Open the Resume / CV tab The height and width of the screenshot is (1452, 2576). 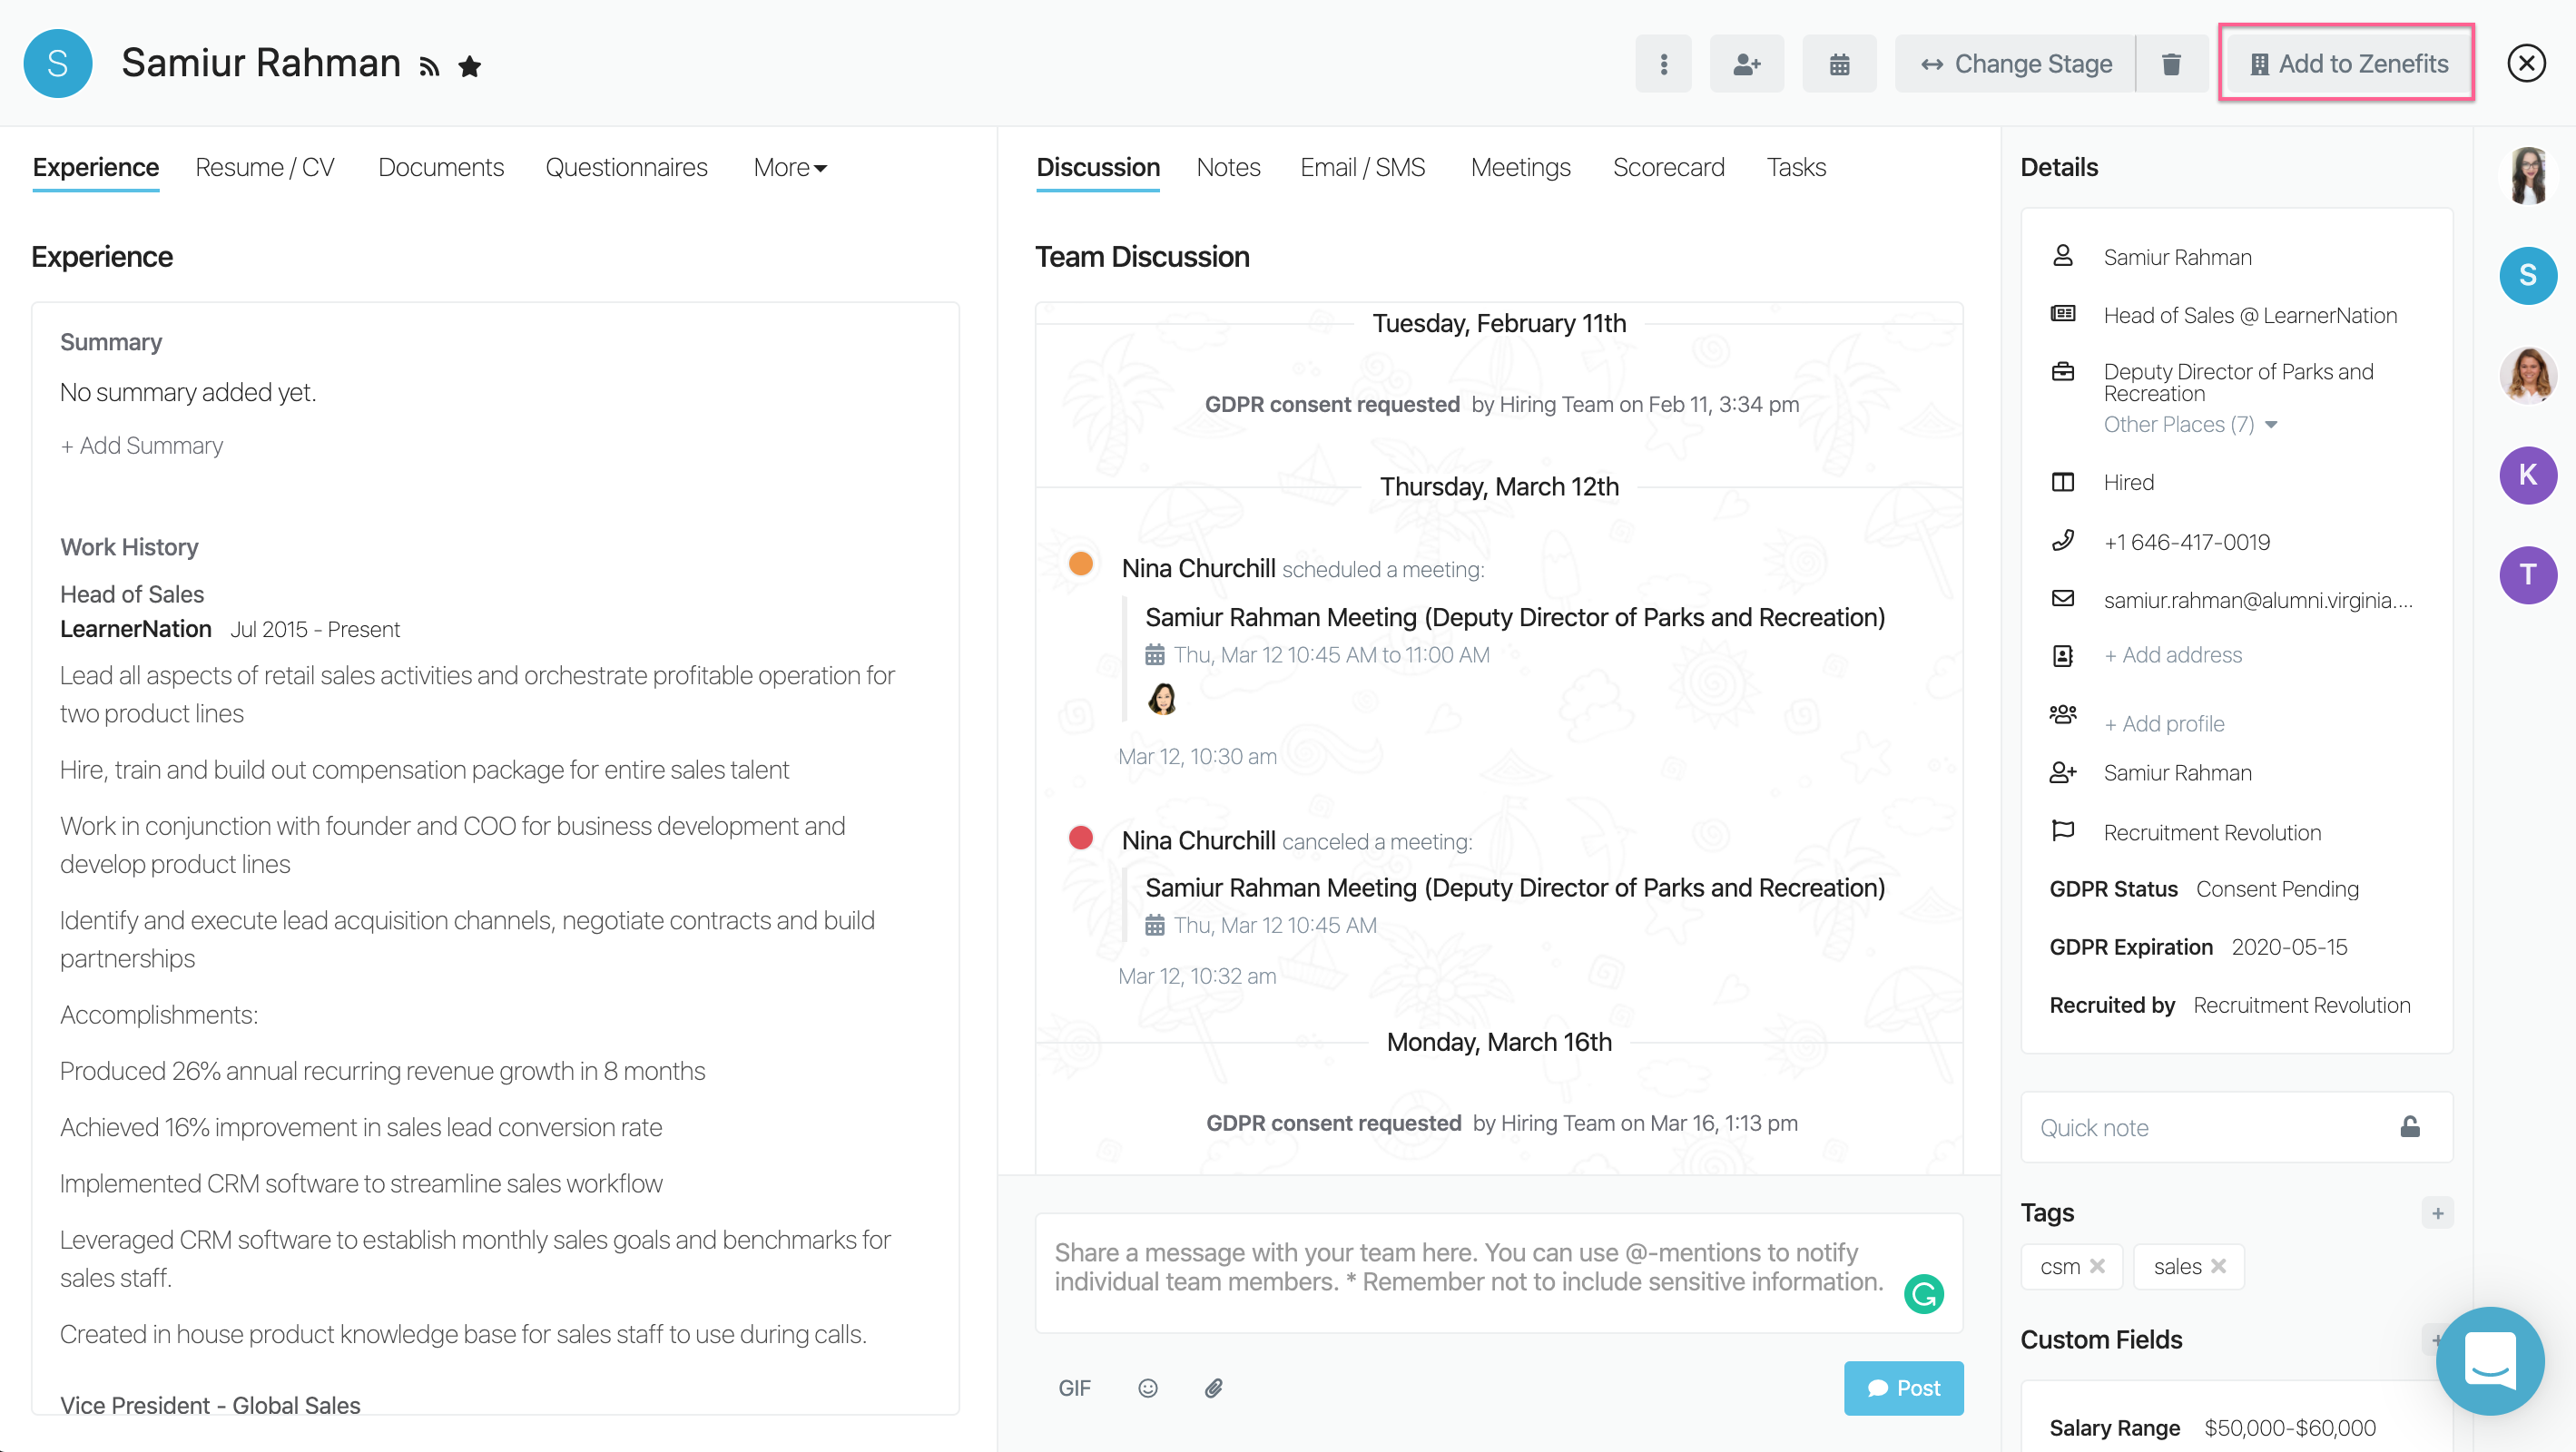pyautogui.click(x=265, y=167)
